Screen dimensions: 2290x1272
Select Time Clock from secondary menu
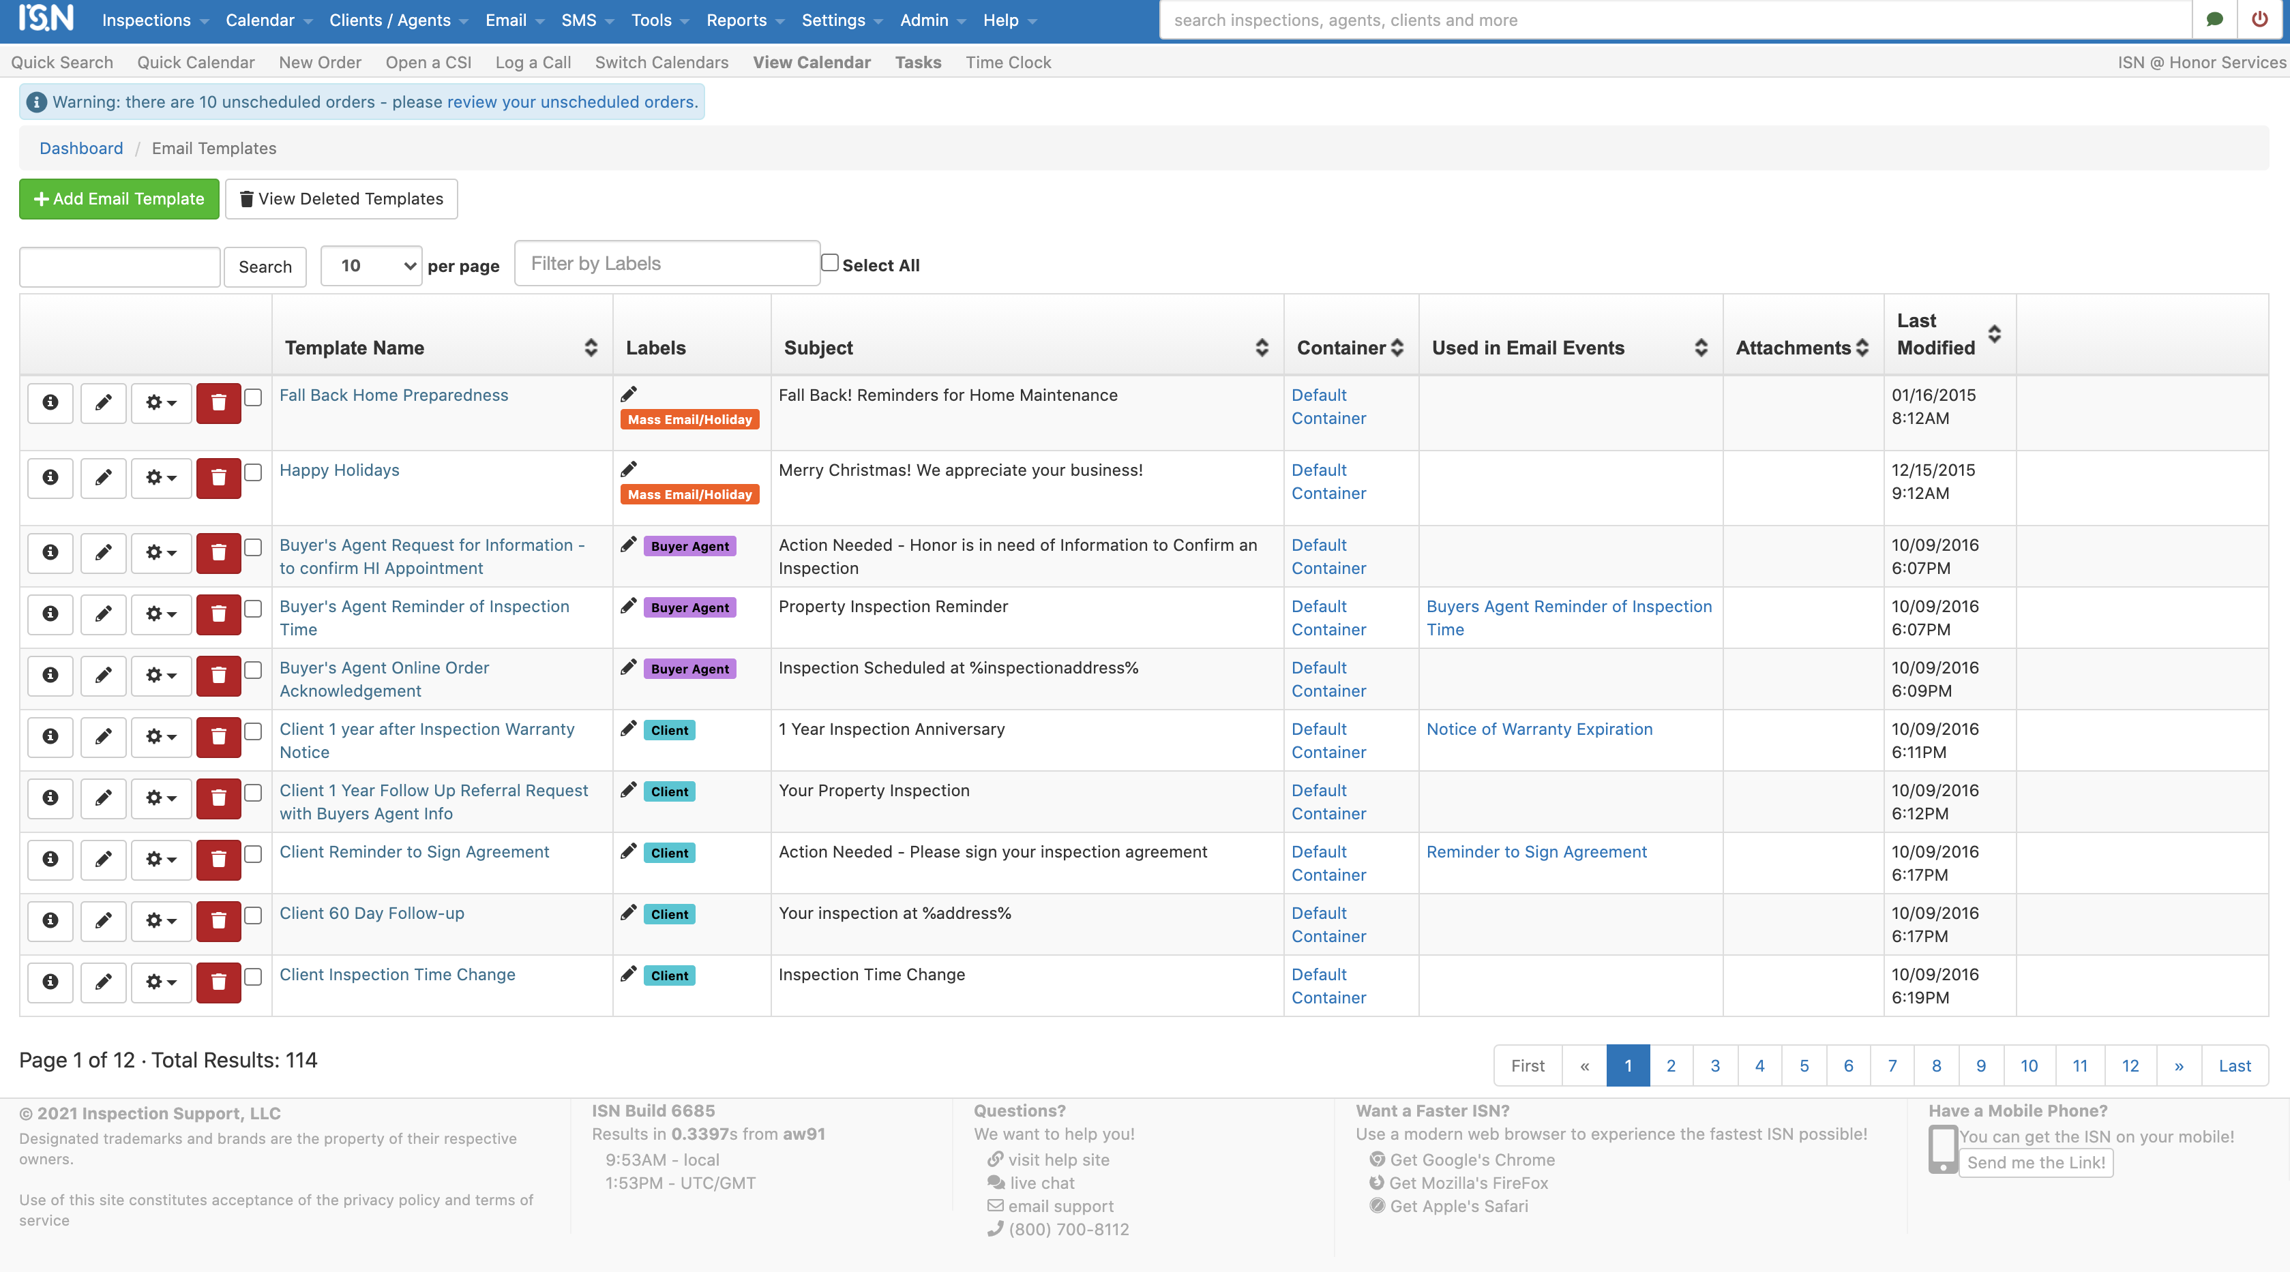pos(1007,62)
